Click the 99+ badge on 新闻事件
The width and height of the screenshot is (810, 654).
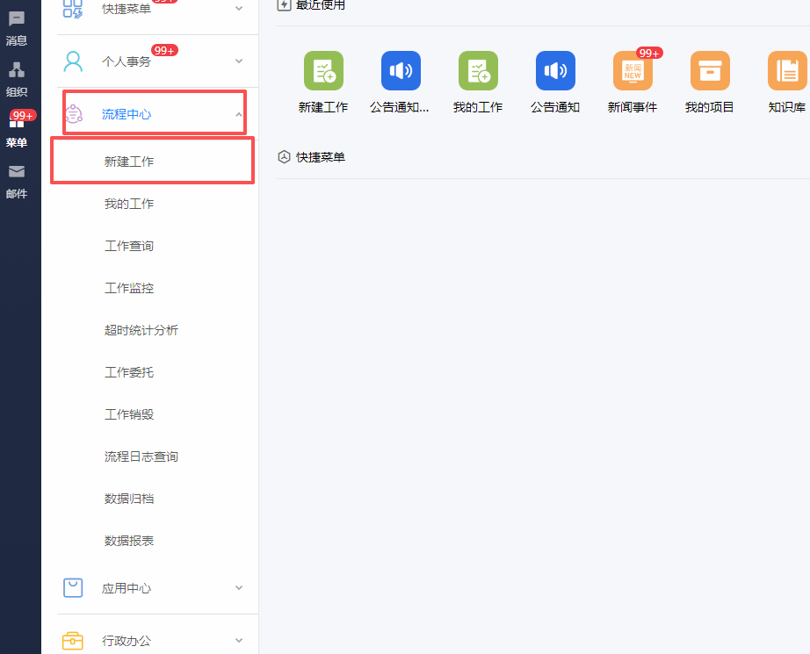point(649,54)
